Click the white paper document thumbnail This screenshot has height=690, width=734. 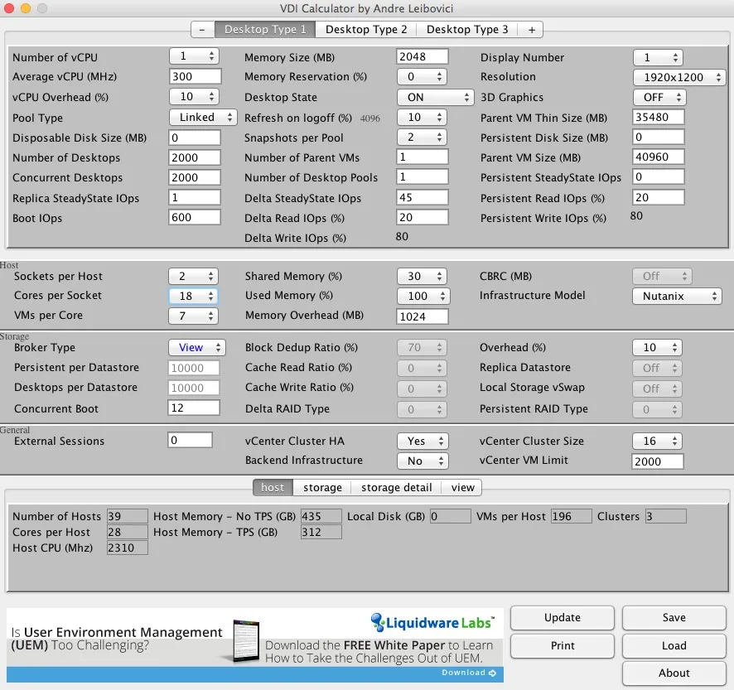(x=246, y=641)
